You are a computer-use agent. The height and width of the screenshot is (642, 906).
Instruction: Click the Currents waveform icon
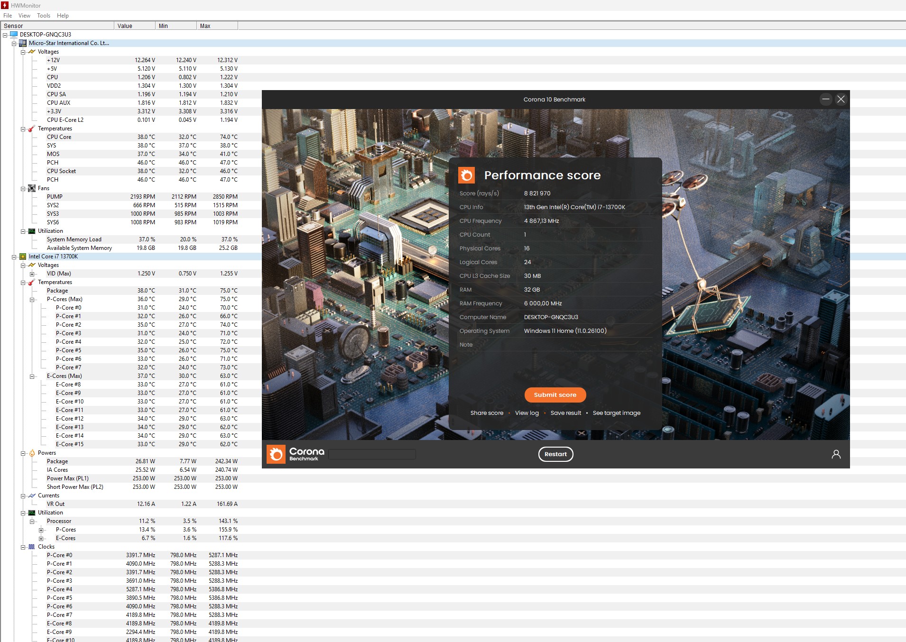click(32, 495)
